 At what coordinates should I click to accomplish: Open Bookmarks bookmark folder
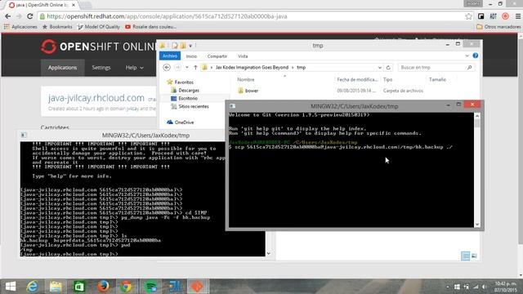[57, 27]
